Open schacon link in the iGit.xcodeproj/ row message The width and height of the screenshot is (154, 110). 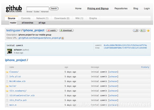[113, 91]
